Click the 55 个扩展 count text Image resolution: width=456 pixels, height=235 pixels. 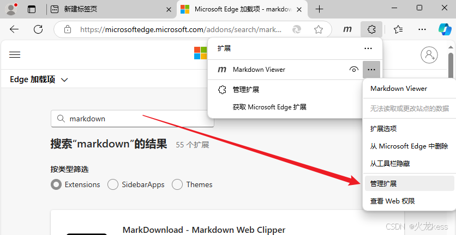pos(192,145)
